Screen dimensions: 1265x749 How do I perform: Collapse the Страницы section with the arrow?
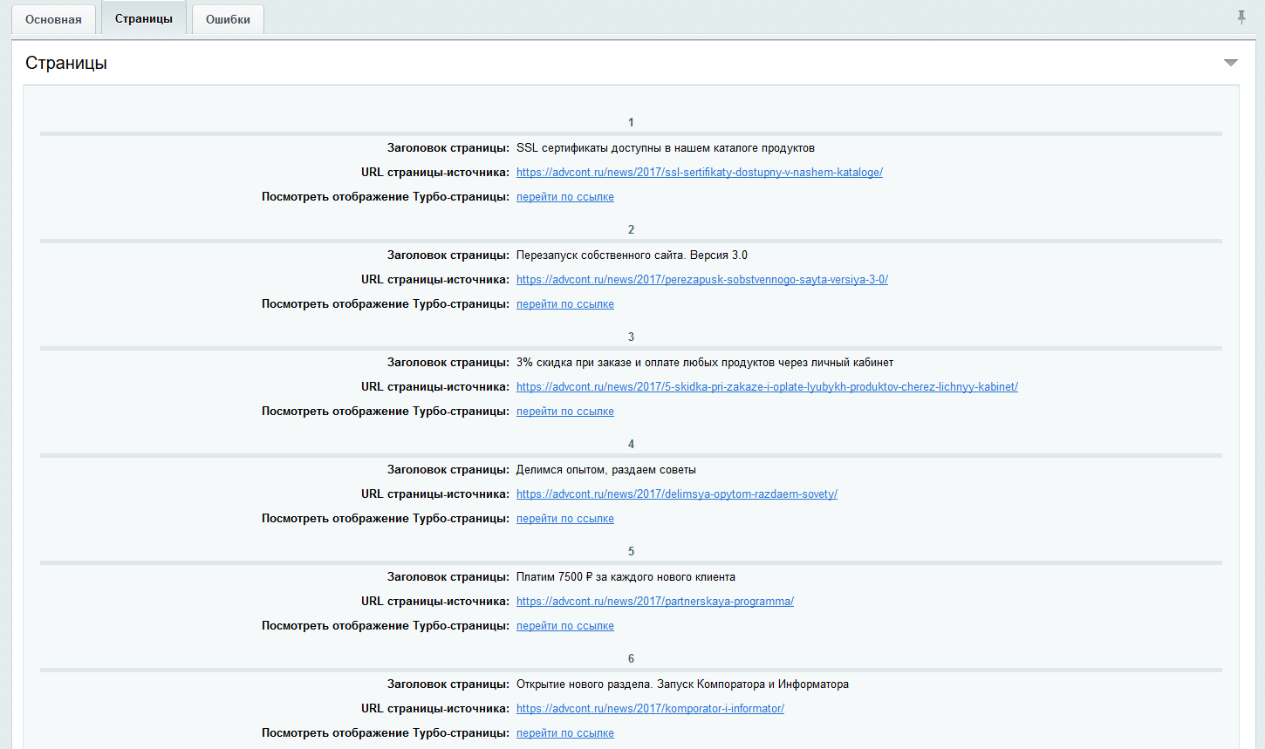tap(1230, 63)
